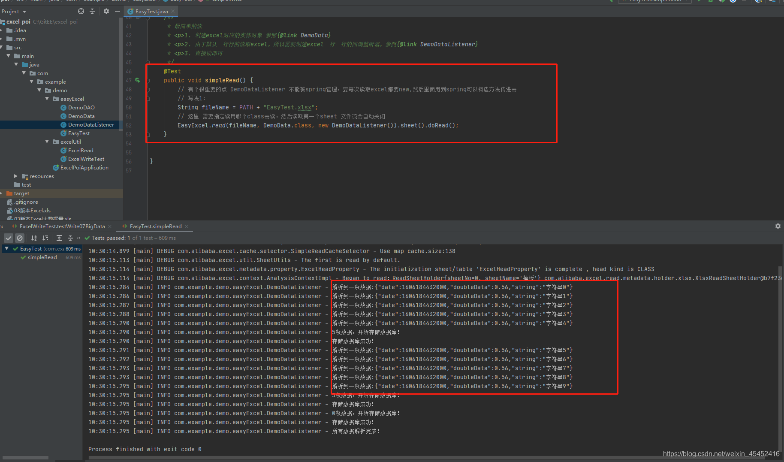Click the "EasyTest.xlsx" string literal
Viewport: 784px width, 462px height.
[289, 107]
